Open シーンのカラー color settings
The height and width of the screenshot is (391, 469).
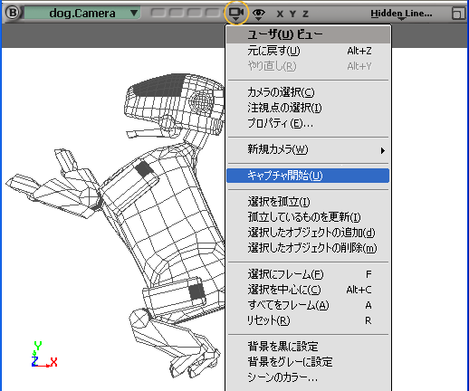click(308, 377)
